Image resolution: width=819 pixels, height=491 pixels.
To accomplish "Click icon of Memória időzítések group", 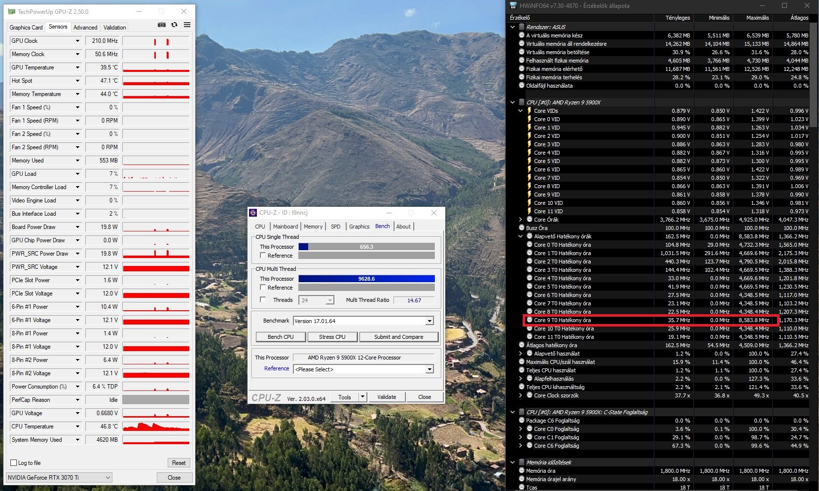I will pos(522,462).
